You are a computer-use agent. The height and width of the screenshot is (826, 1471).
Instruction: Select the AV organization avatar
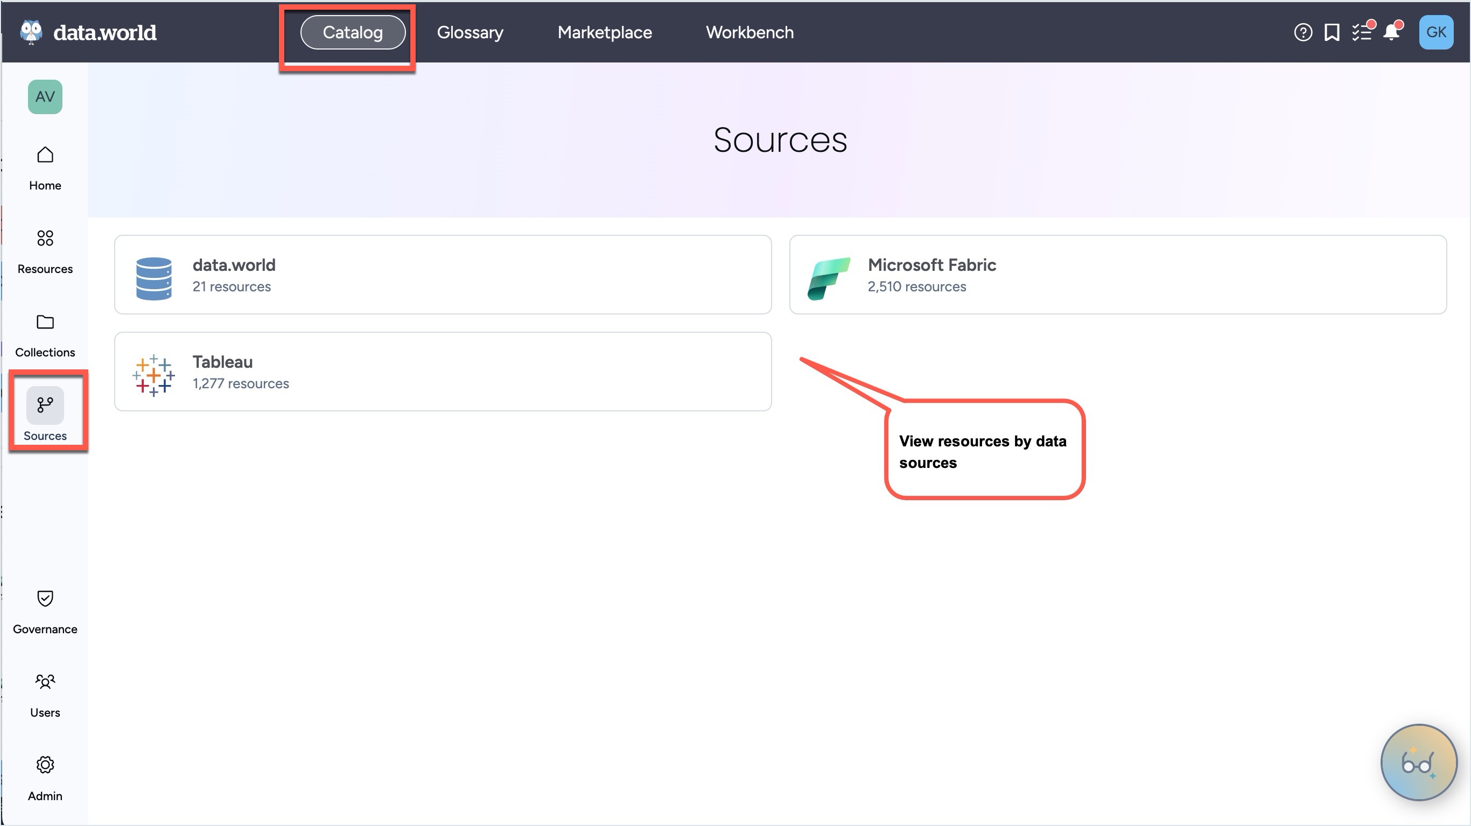[x=45, y=97]
